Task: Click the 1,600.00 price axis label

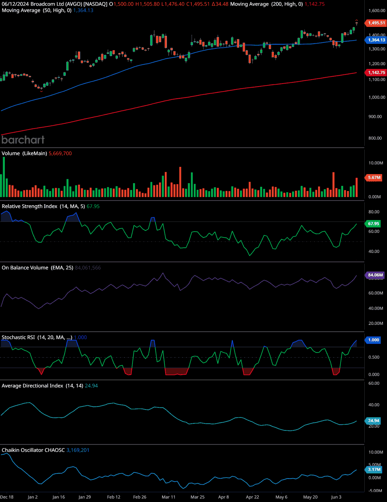Action: coord(377,11)
